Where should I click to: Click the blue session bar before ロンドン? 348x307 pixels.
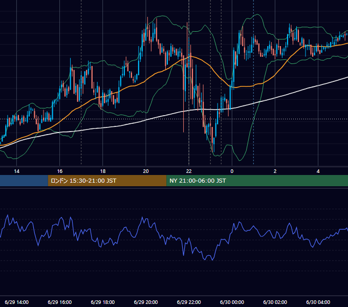click(x=24, y=181)
